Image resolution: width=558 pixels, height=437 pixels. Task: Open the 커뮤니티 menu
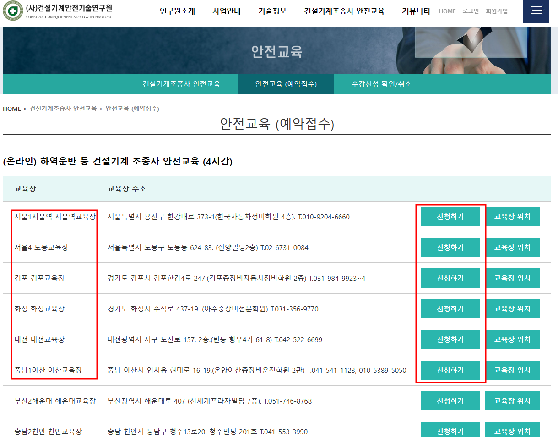pos(416,11)
